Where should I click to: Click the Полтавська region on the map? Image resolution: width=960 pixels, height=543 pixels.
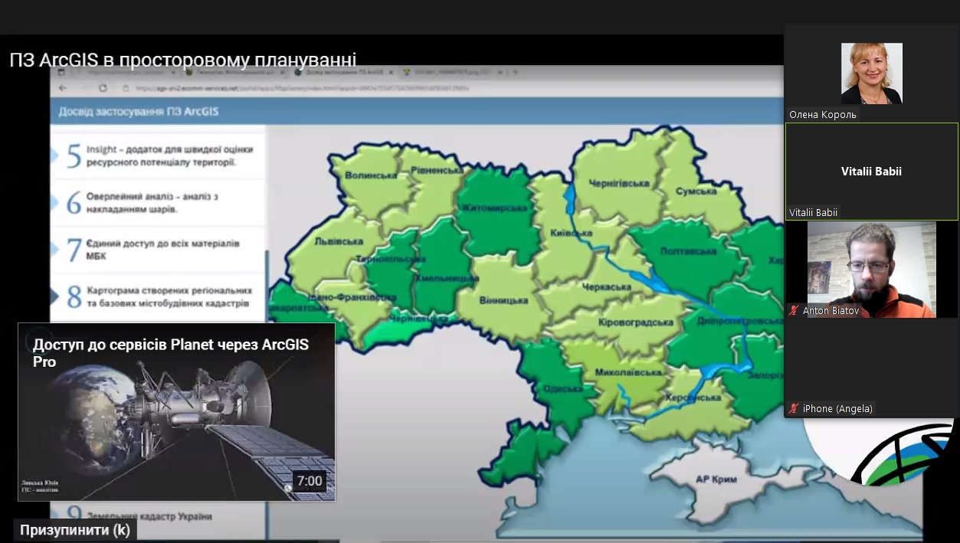click(x=688, y=250)
